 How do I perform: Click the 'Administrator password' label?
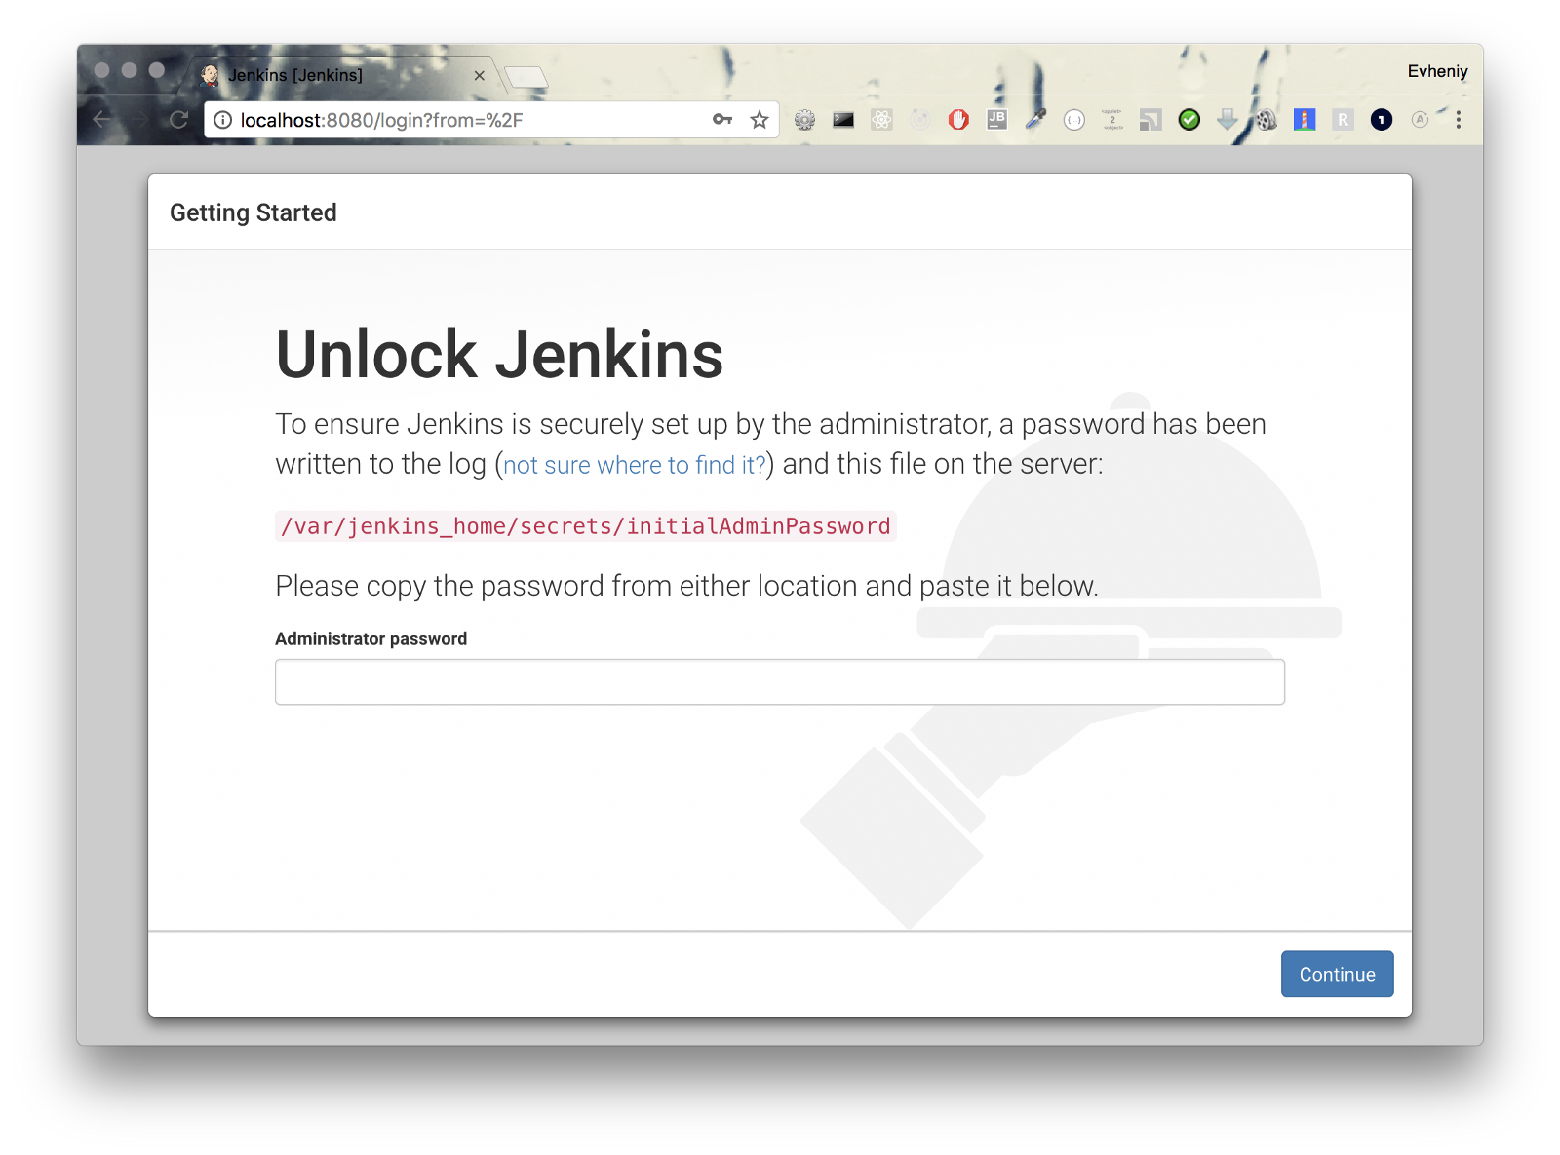(x=371, y=638)
